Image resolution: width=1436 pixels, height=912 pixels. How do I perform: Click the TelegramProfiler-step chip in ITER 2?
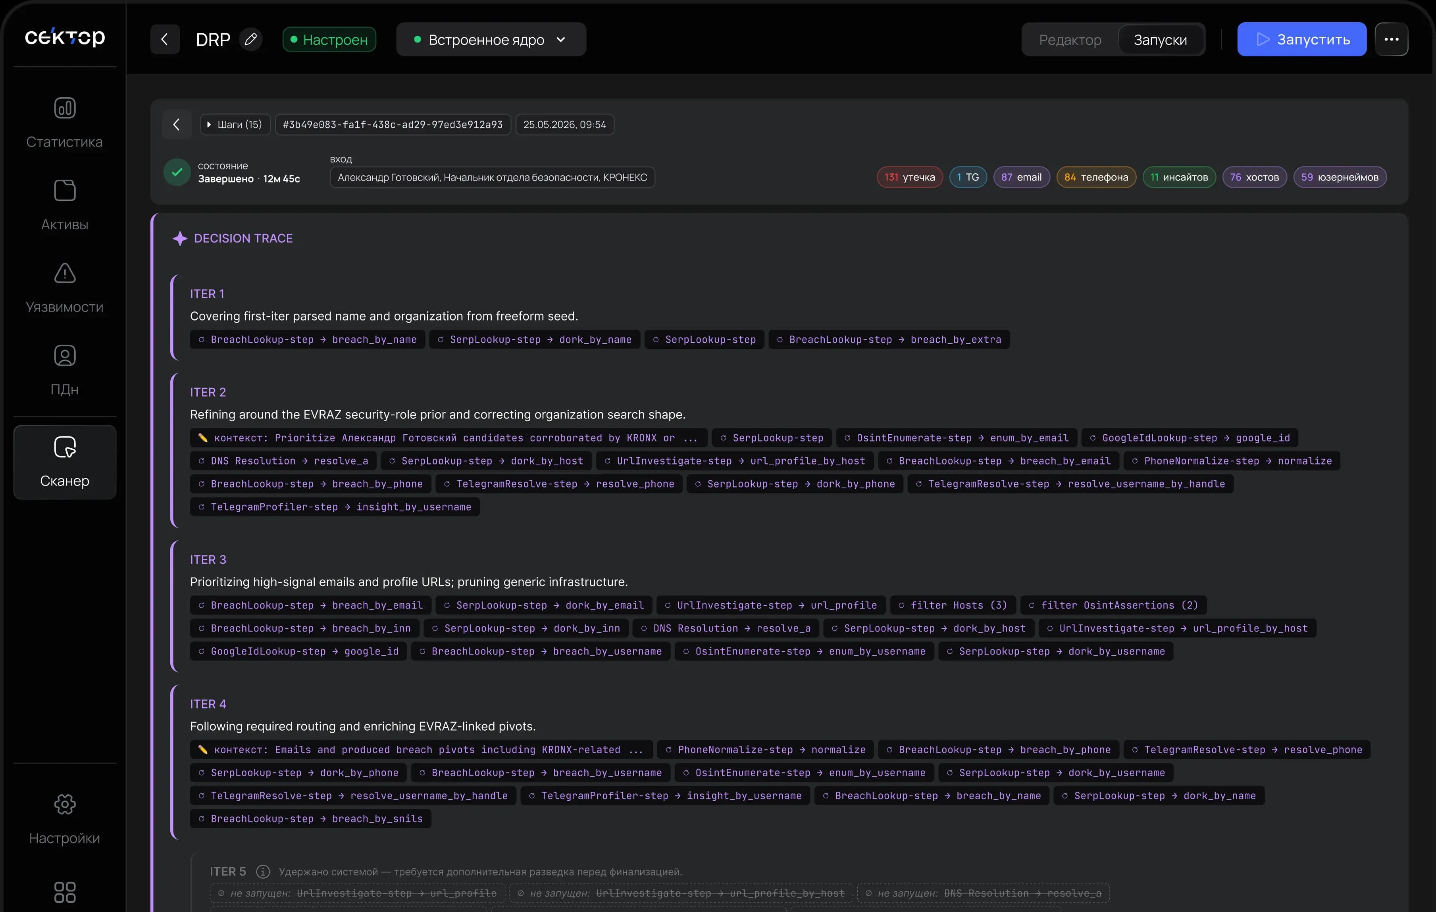point(335,507)
